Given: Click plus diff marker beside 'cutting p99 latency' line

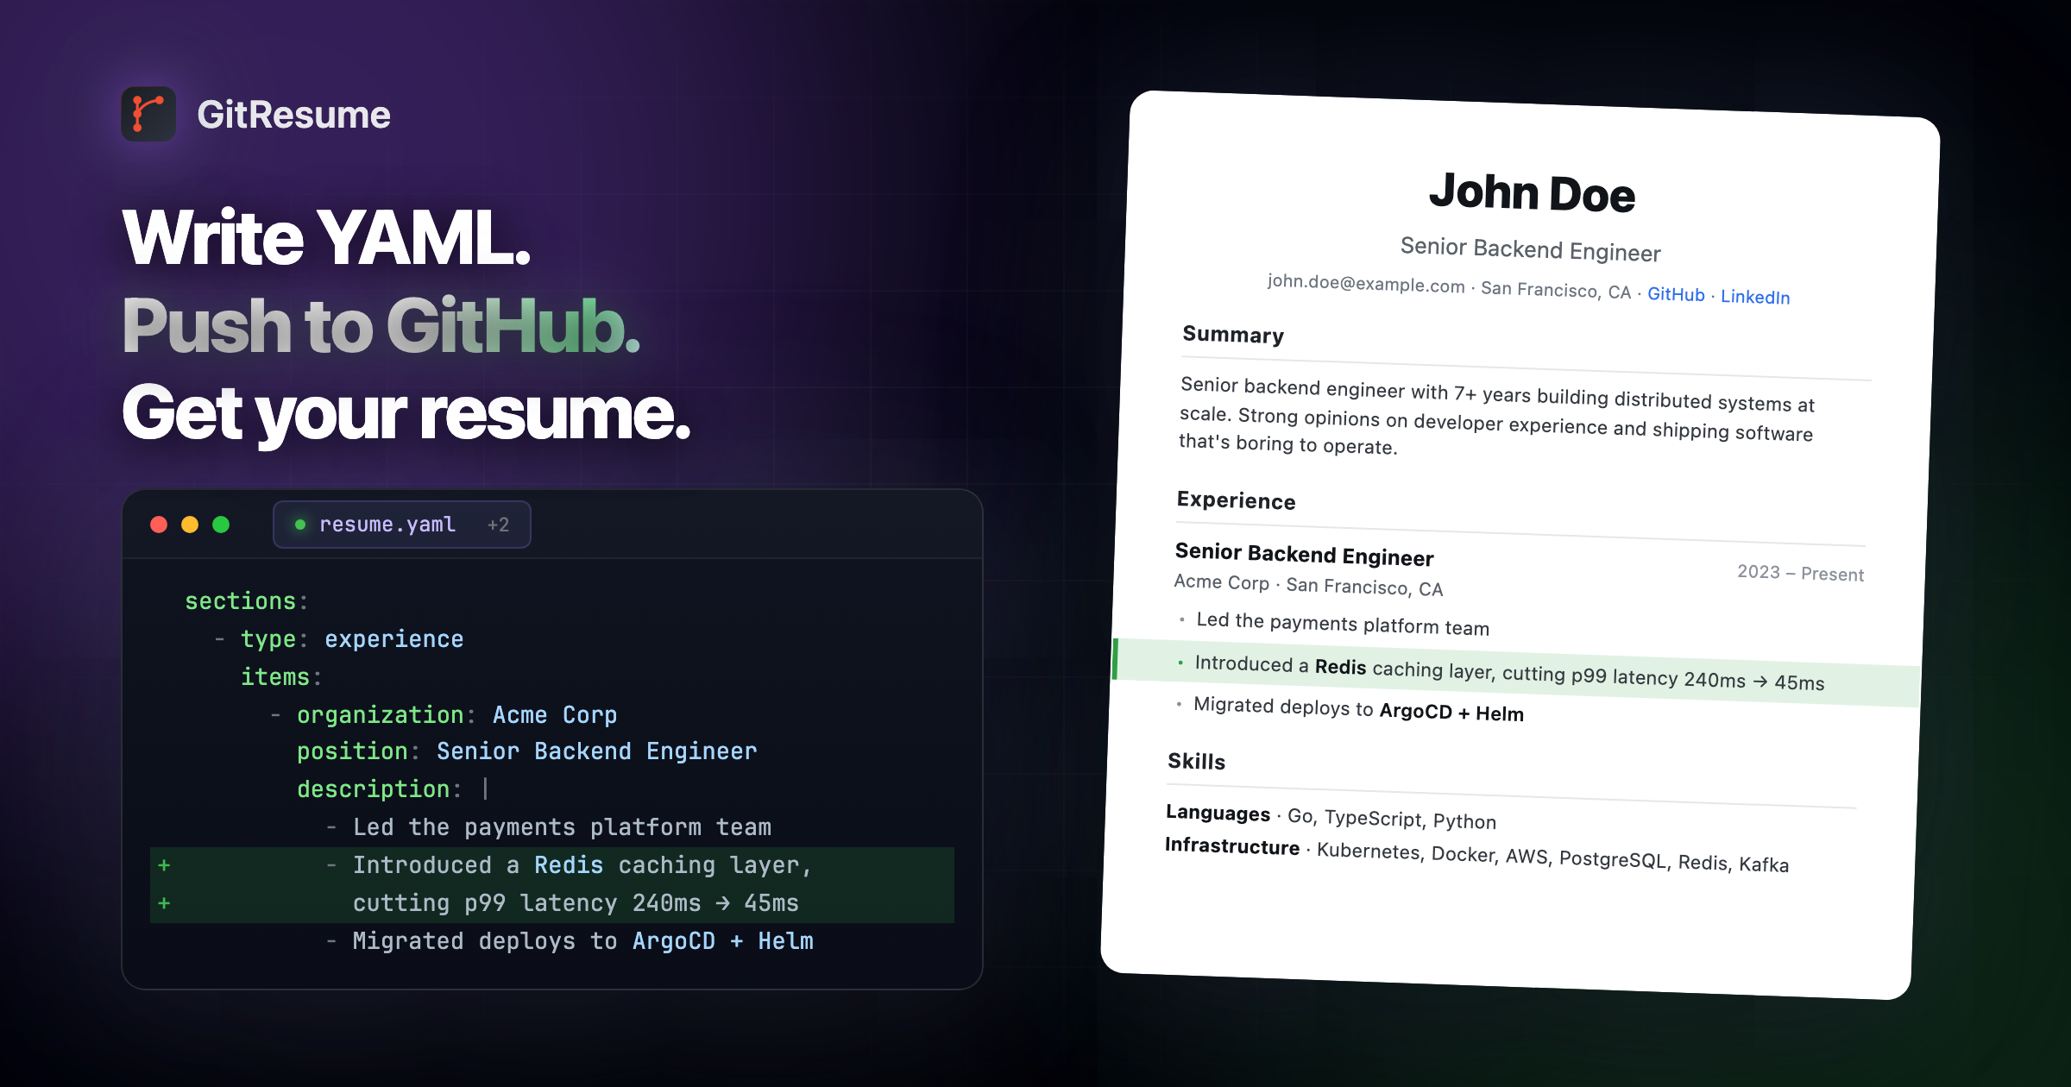Looking at the screenshot, I should [x=164, y=903].
